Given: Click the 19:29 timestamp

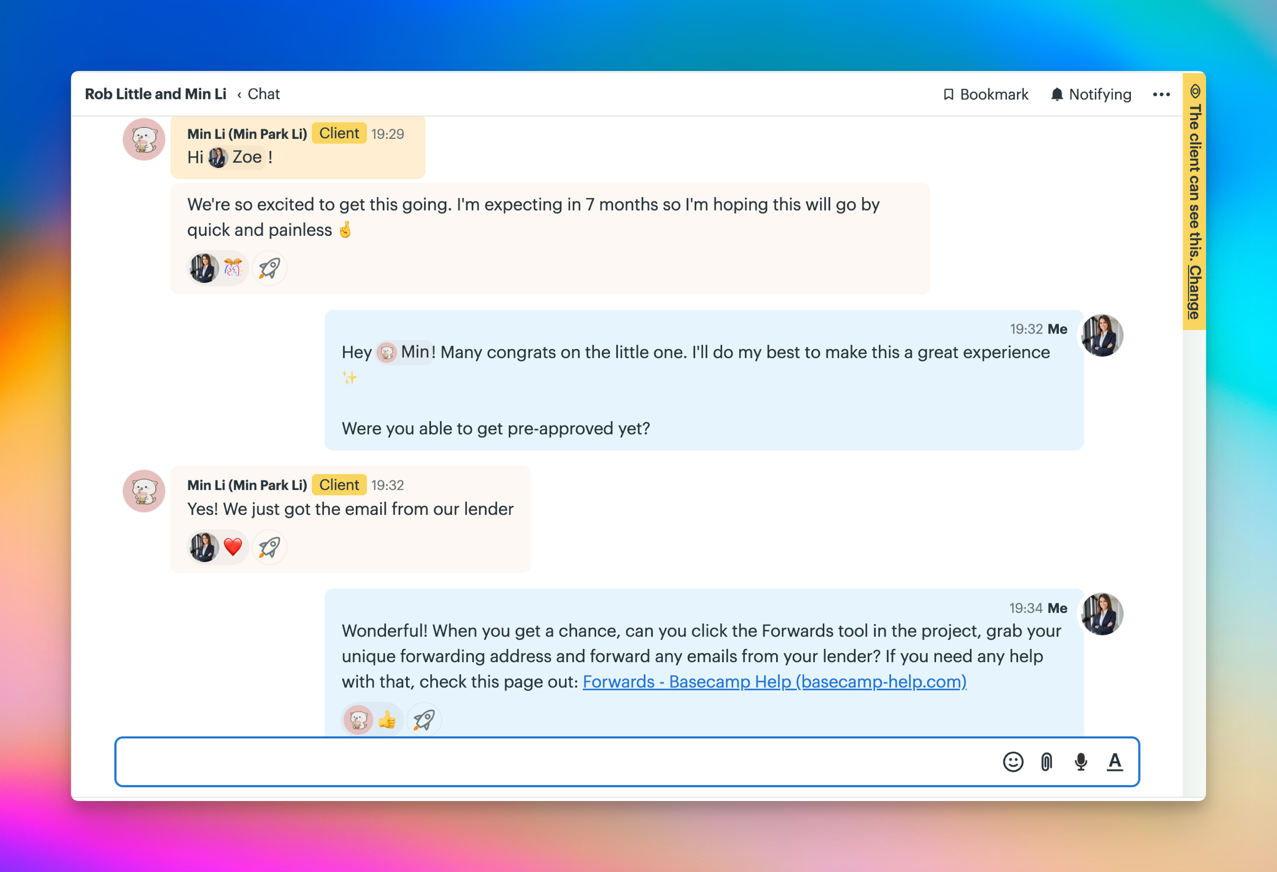Looking at the screenshot, I should pyautogui.click(x=388, y=134).
